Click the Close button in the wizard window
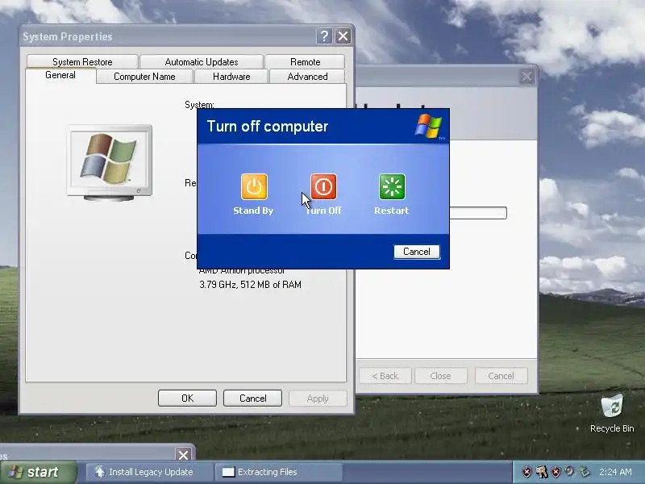The width and height of the screenshot is (645, 484). 440,376
